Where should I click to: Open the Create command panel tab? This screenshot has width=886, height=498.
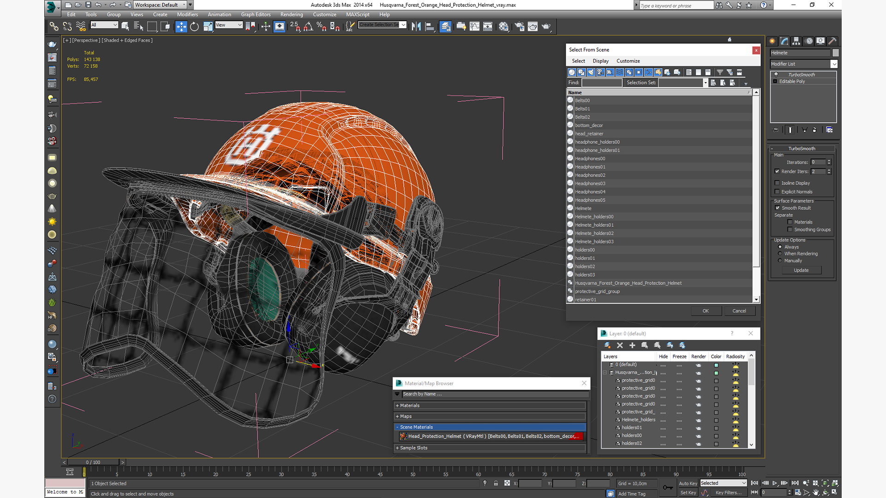pos(772,41)
